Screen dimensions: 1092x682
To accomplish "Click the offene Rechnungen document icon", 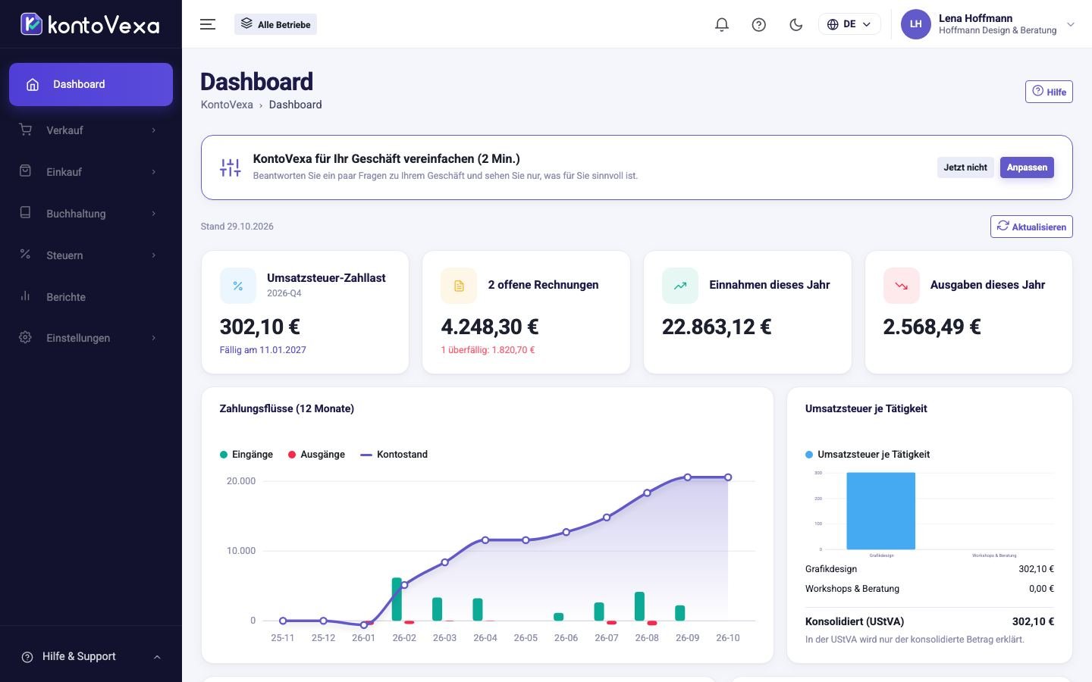I will pos(459,286).
